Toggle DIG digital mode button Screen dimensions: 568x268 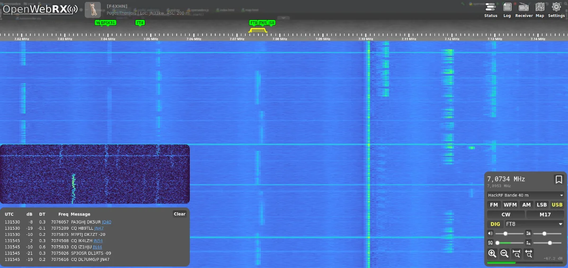(x=495, y=224)
